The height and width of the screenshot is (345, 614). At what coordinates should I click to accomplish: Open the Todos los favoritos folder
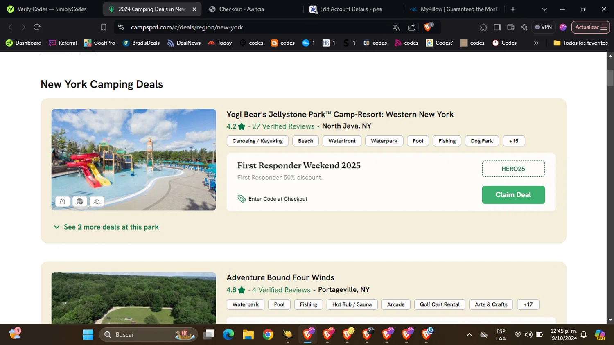[580, 43]
